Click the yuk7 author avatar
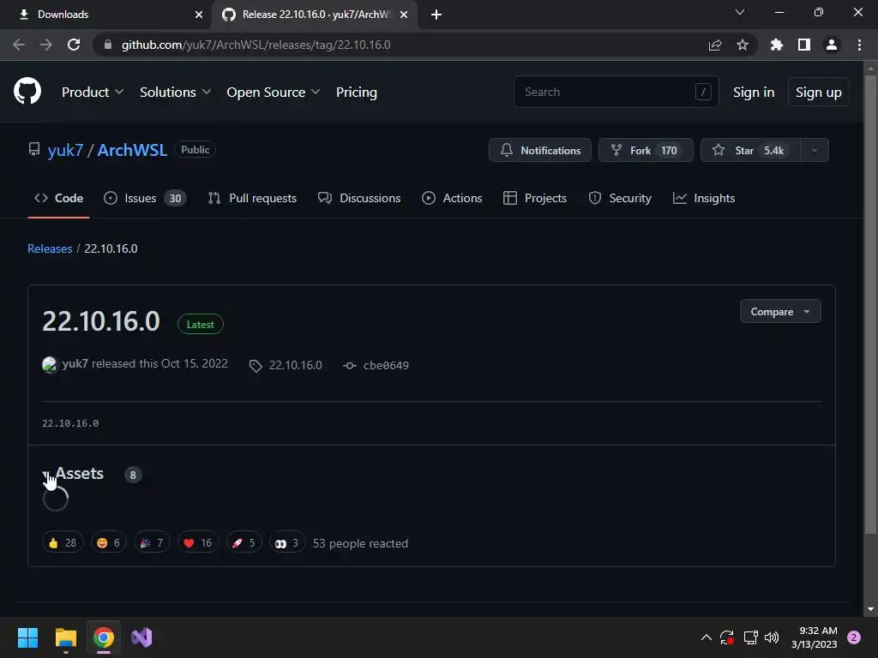This screenshot has width=878, height=658. (49, 364)
